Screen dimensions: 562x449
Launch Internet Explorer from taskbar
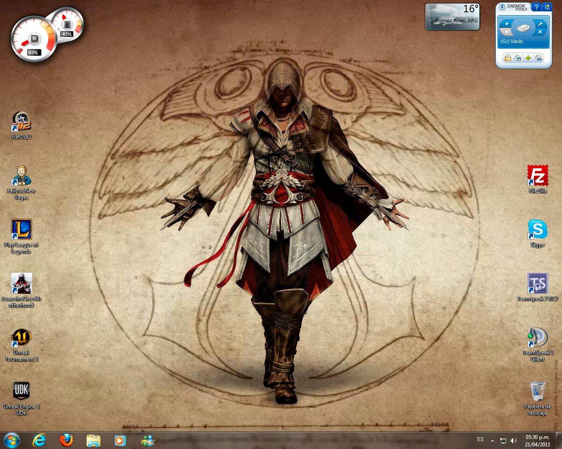40,440
